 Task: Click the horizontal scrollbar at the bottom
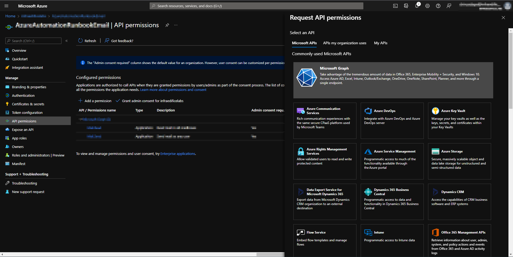click(x=270, y=254)
